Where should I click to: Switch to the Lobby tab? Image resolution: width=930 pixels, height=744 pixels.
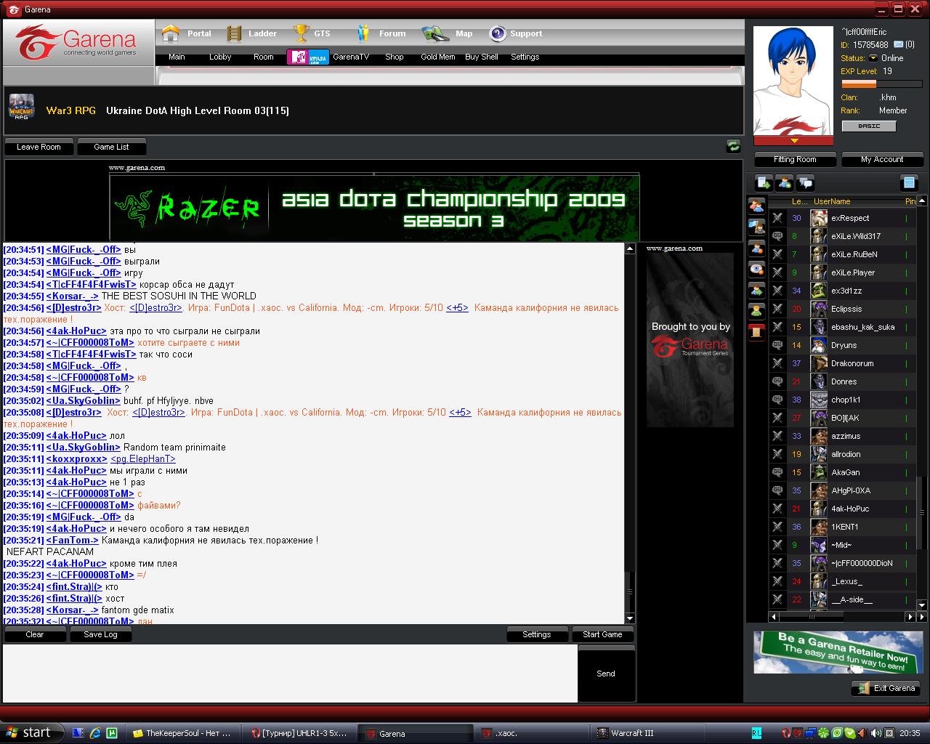pyautogui.click(x=220, y=57)
